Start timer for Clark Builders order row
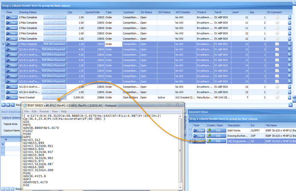This screenshot has height=191, width=296. 12,97
